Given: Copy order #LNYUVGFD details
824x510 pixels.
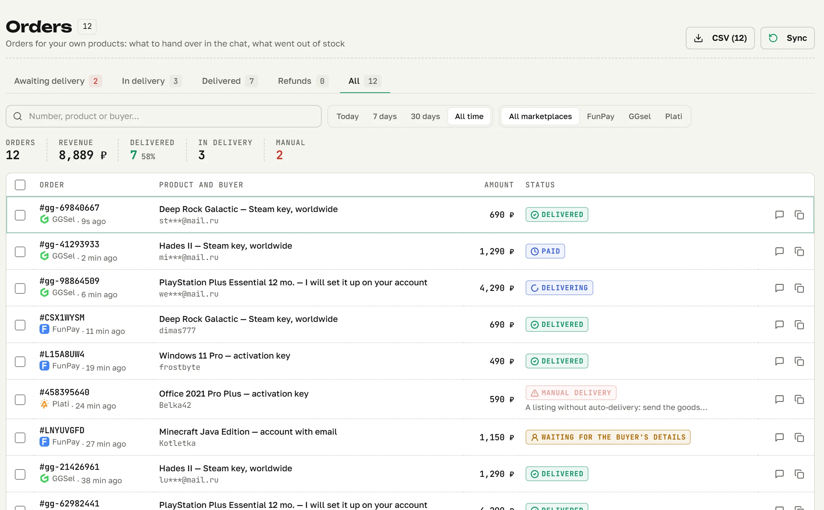Looking at the screenshot, I should coord(799,437).
